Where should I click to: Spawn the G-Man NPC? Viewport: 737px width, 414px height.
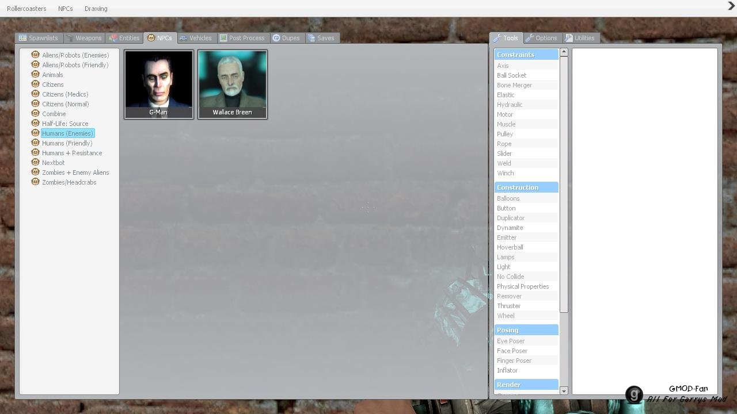(x=158, y=85)
